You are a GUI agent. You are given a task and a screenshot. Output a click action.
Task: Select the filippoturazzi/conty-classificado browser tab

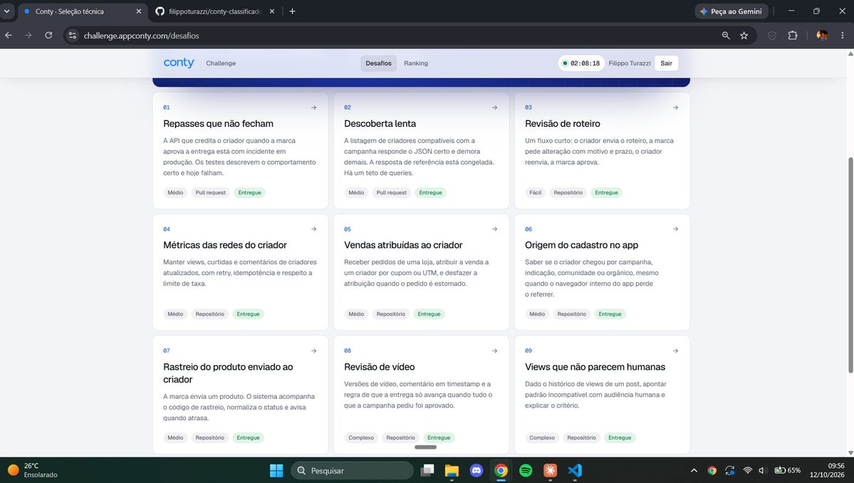[216, 11]
